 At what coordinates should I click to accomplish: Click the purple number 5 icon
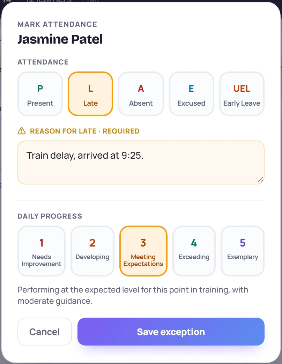[x=243, y=243]
